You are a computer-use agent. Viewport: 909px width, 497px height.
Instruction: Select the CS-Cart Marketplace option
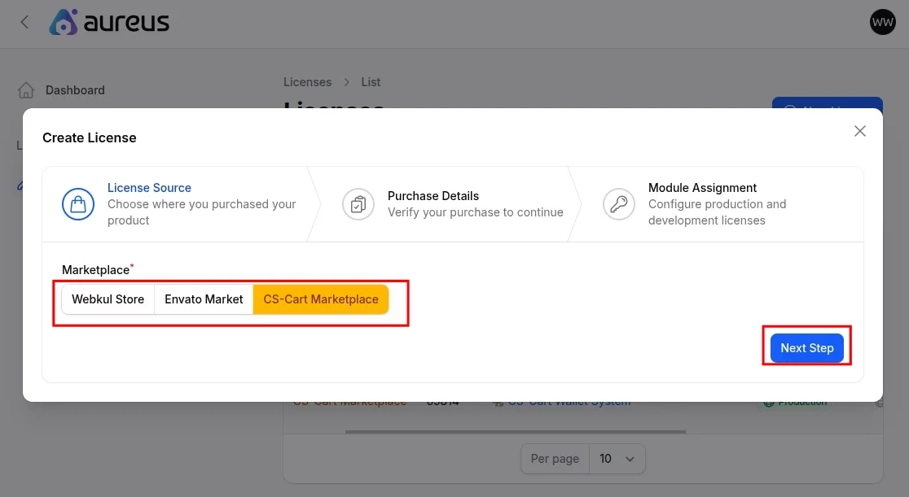(320, 299)
